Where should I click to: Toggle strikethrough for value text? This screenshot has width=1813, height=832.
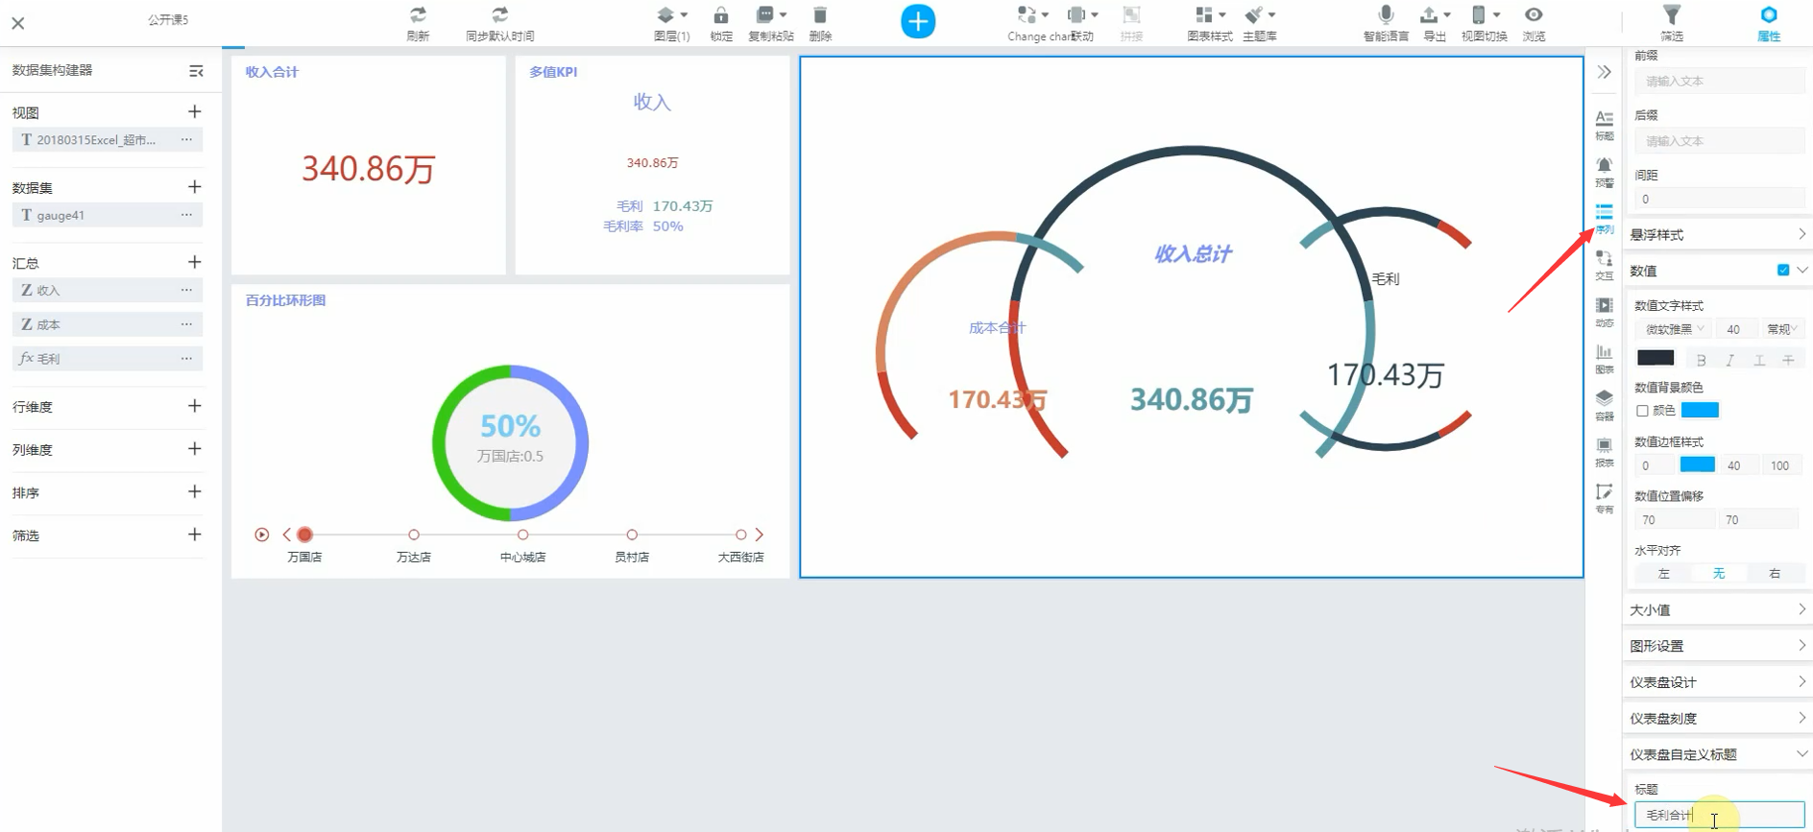click(1788, 360)
